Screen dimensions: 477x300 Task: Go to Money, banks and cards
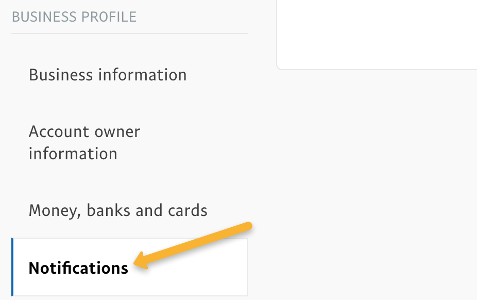click(x=118, y=210)
